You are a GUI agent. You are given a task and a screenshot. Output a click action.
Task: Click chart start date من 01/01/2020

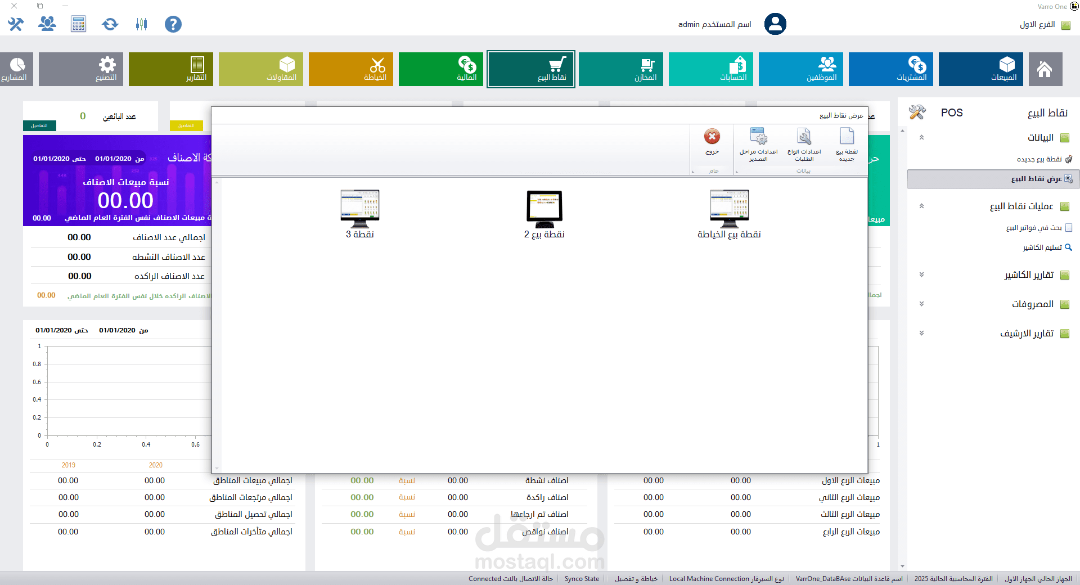pos(124,330)
